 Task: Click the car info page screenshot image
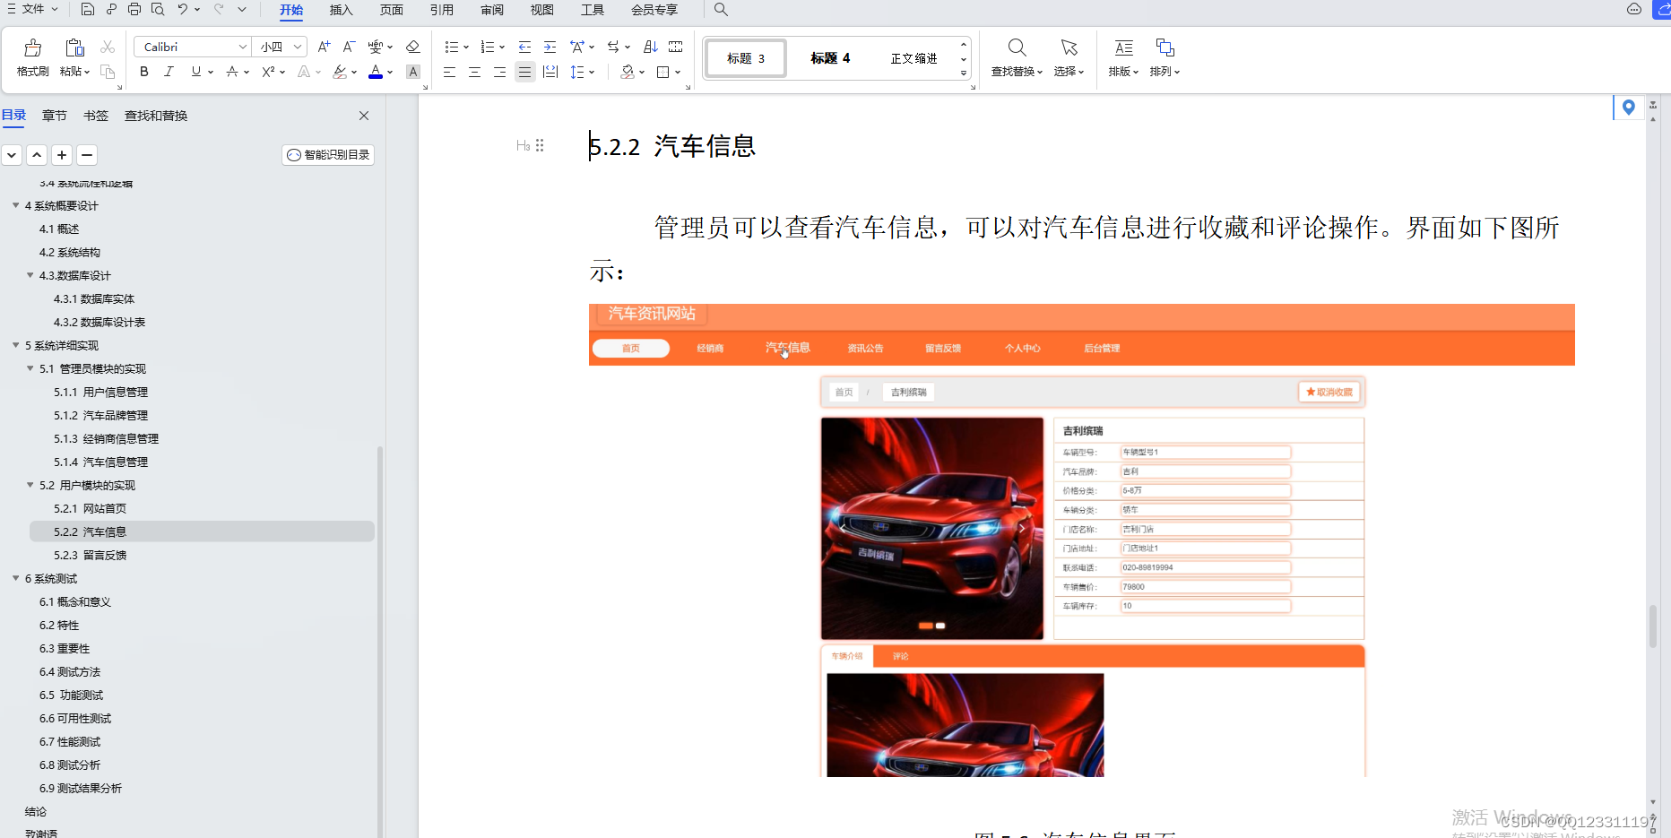tap(1081, 540)
